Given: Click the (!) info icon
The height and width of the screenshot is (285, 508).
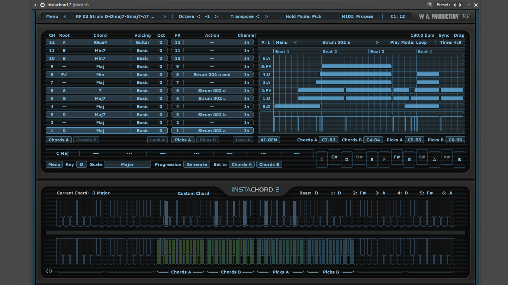Looking at the screenshot, I should (49, 271).
